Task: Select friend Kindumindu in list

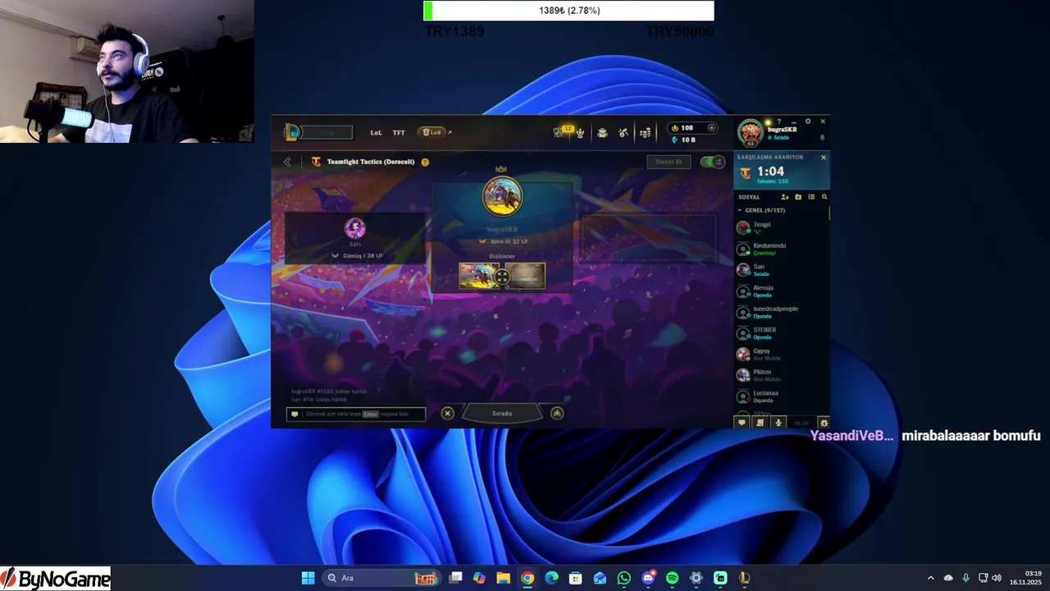Action: [780, 249]
